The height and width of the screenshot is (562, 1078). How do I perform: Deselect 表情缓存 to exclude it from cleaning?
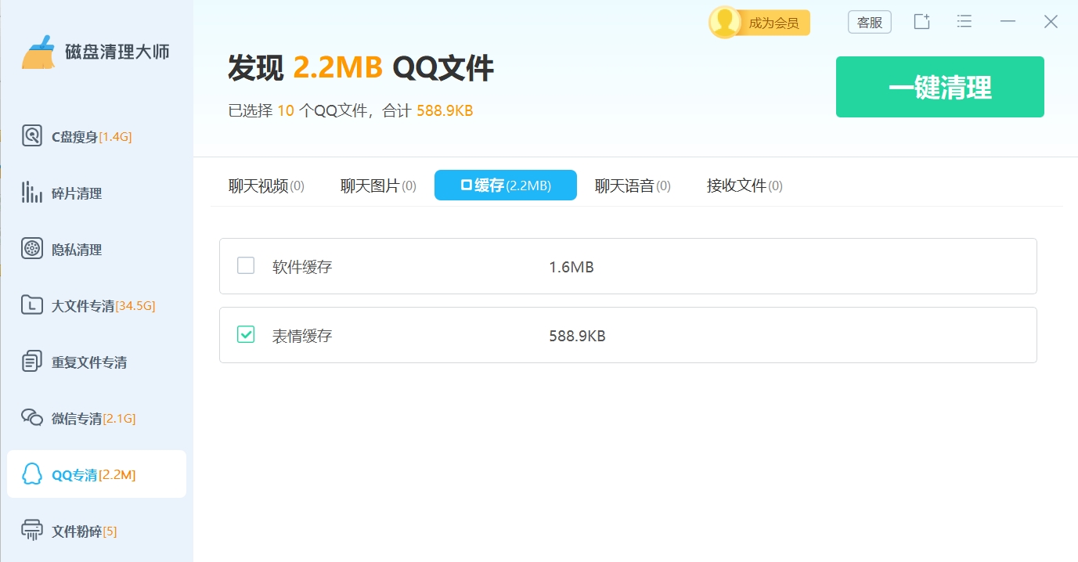coord(245,334)
